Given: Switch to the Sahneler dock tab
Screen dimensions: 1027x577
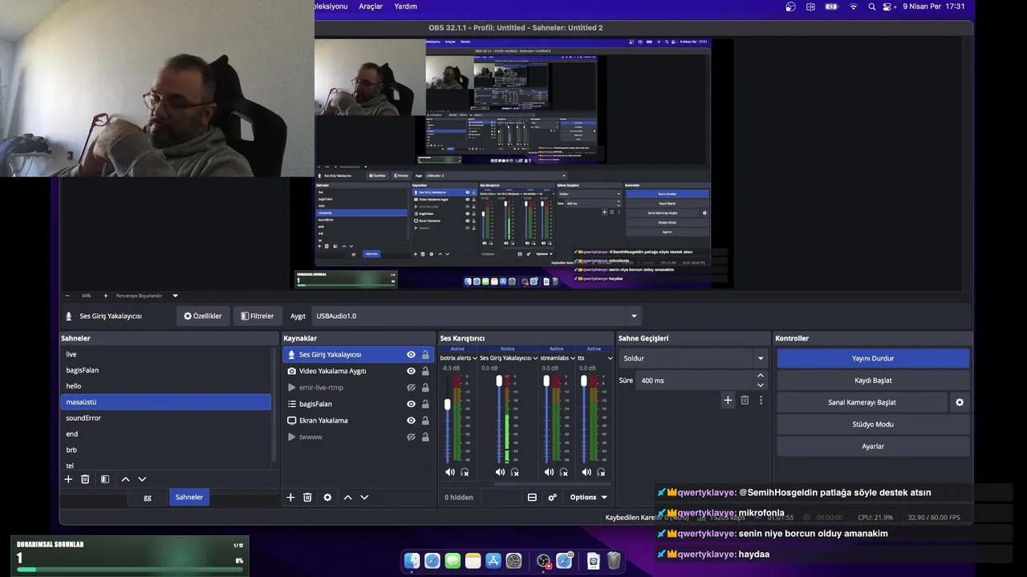Looking at the screenshot, I should click(x=189, y=497).
